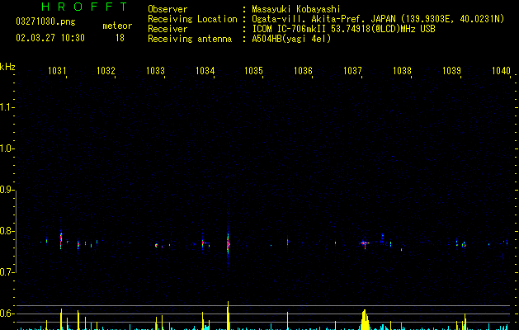Screen dimensions: 519x330
Task: Click the 0.9 kHz frequency label
Action: click(x=7, y=190)
